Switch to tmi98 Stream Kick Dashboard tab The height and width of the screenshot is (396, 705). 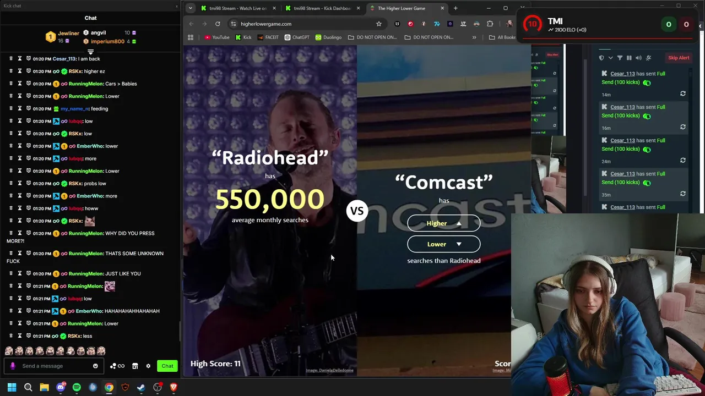point(322,8)
